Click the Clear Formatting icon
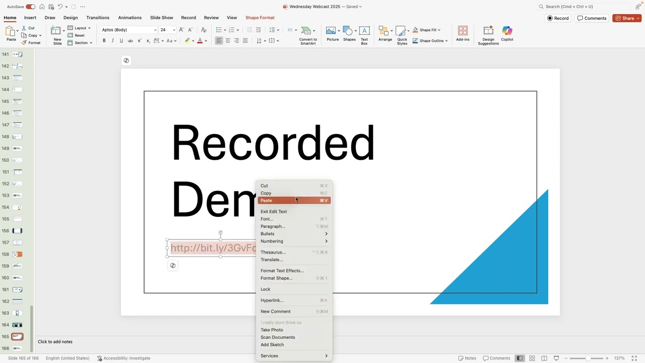Image resolution: width=645 pixels, height=363 pixels. 204,30
